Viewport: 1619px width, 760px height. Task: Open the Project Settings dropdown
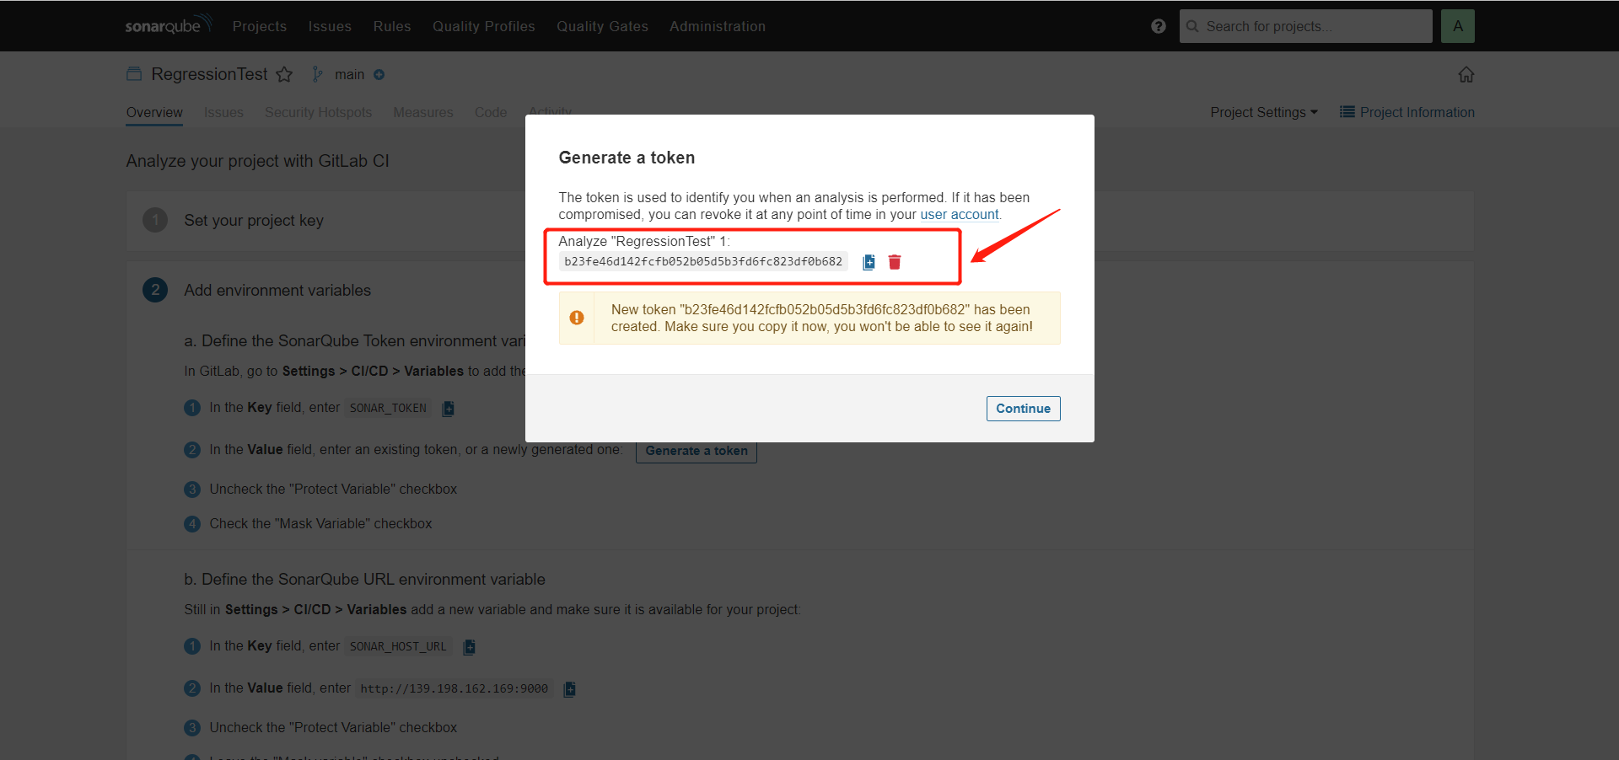[1263, 112]
